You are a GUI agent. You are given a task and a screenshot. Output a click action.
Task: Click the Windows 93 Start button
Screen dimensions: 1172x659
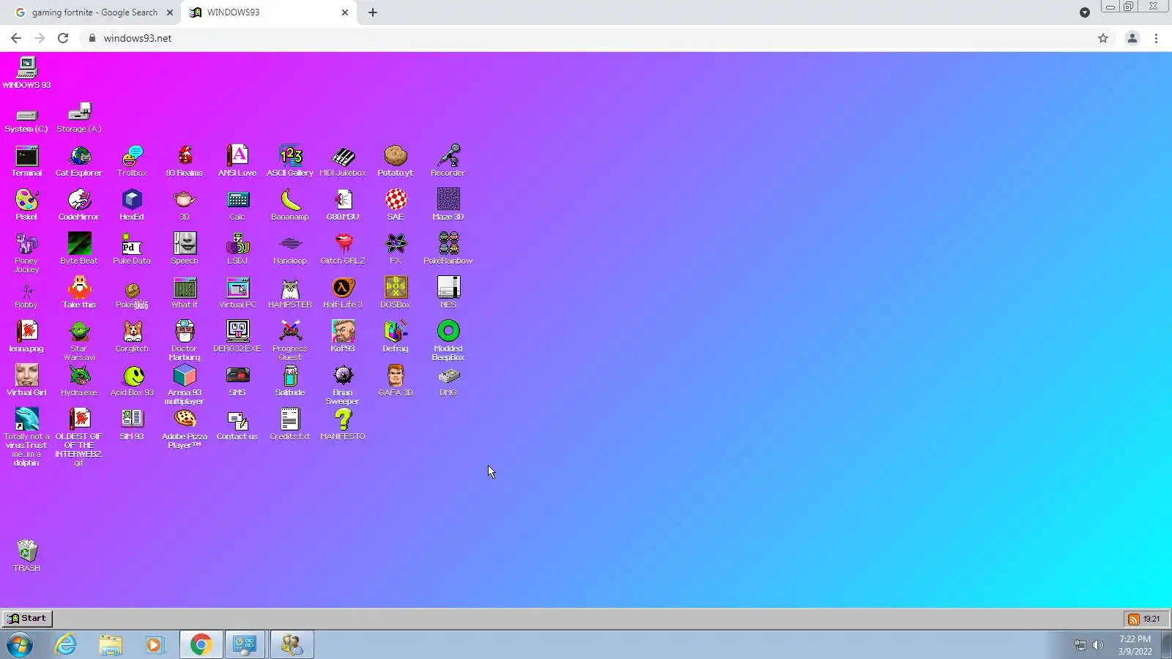(27, 619)
